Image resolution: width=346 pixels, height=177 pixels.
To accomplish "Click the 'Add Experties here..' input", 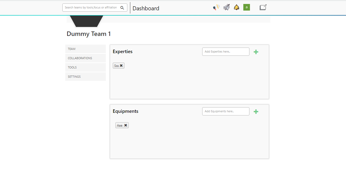I will tap(226, 52).
